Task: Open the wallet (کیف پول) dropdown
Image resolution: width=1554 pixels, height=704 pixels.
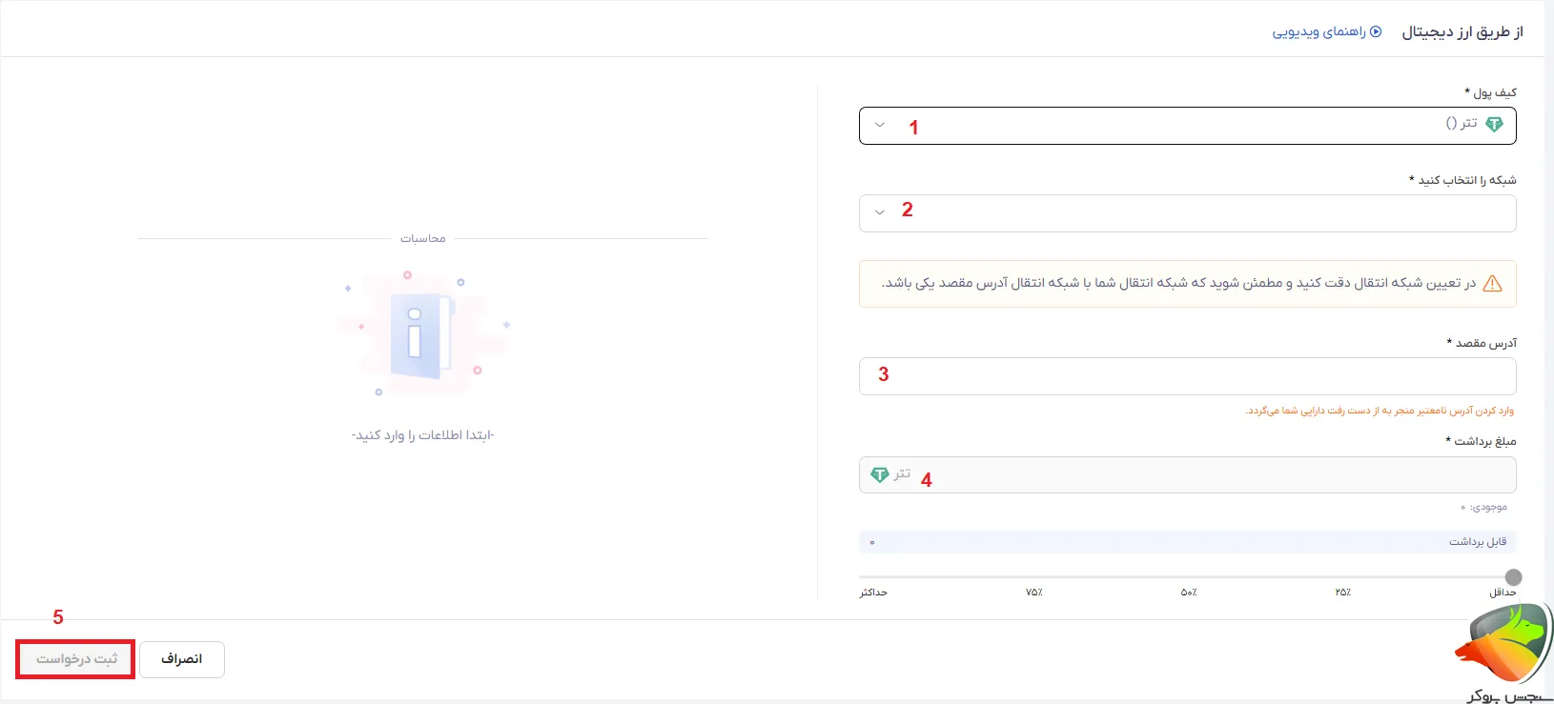Action: (1187, 126)
